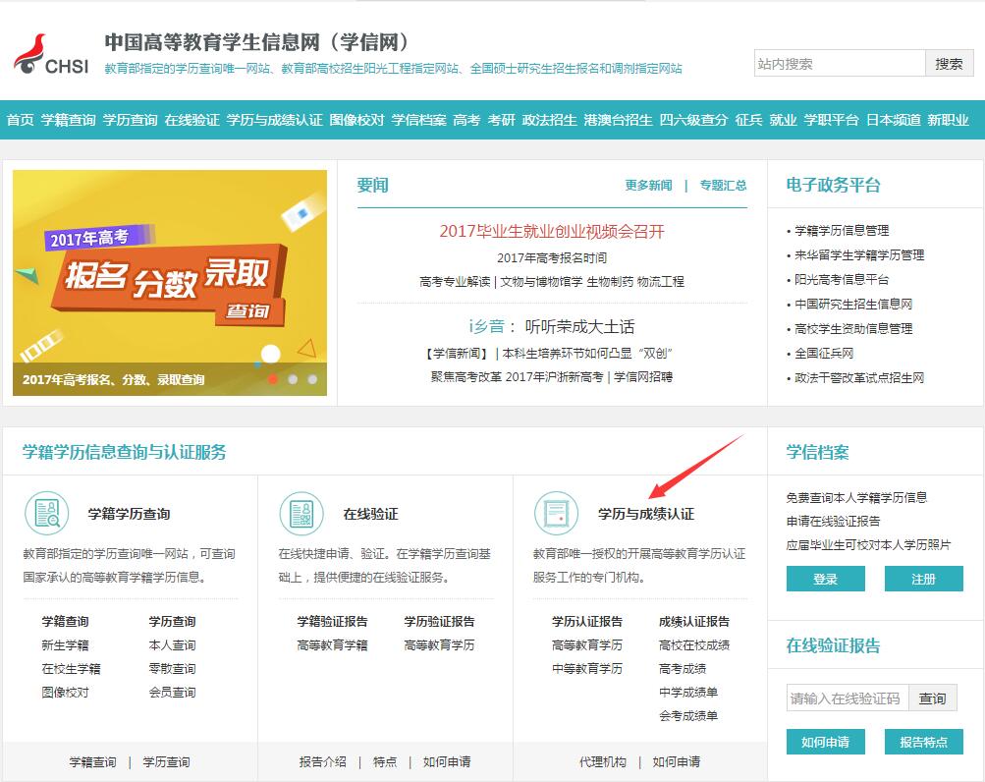Open 高校在校成绩 link
Screen dimensions: 985x782
click(x=694, y=645)
